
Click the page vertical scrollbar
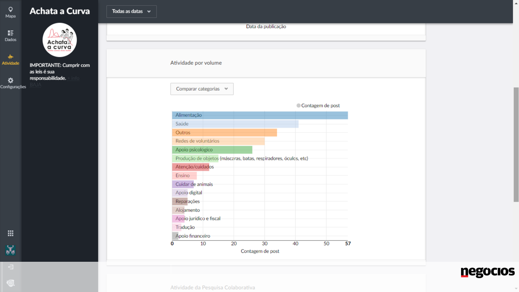(516, 145)
